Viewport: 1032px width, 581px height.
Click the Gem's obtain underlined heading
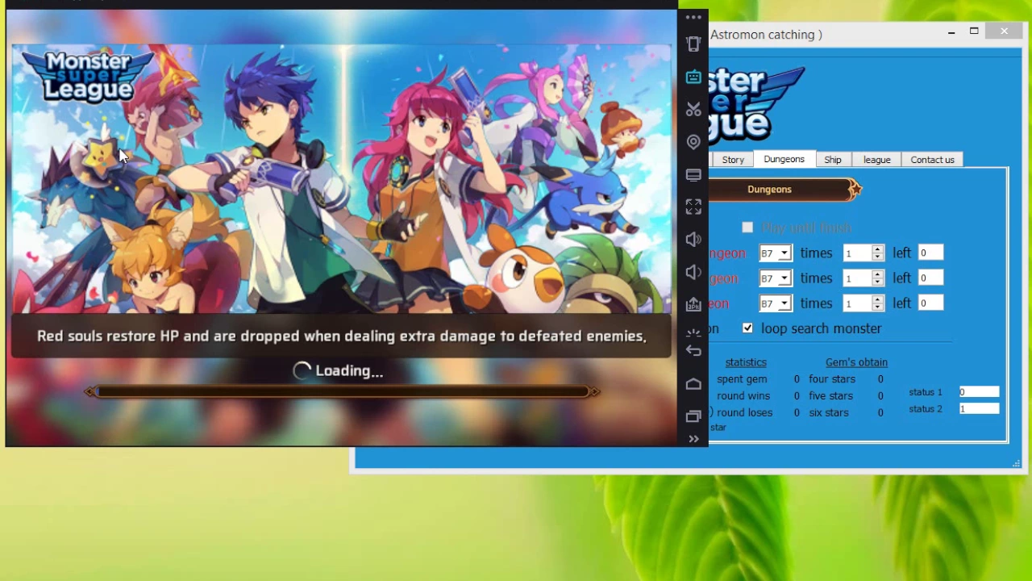tap(856, 362)
